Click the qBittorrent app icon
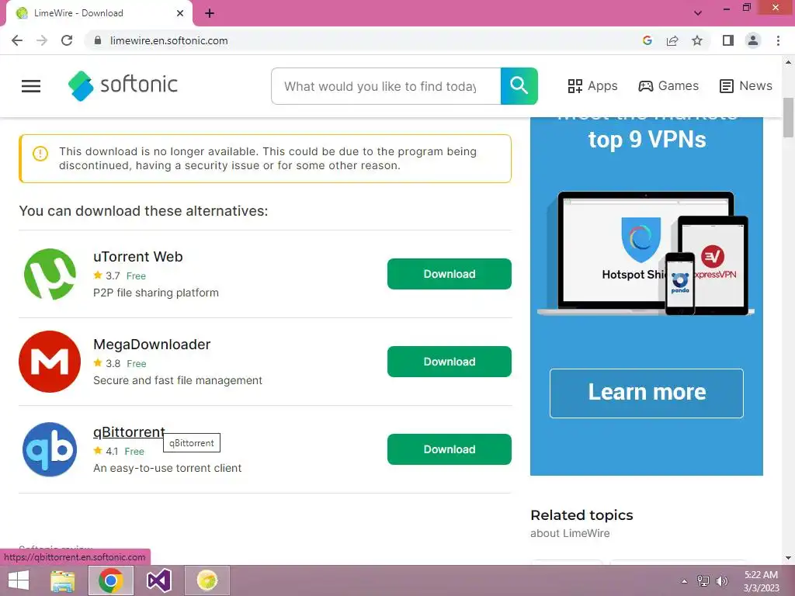The height and width of the screenshot is (596, 795). 50,449
